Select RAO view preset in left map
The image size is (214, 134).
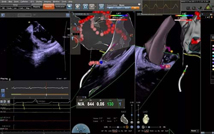[115, 131]
